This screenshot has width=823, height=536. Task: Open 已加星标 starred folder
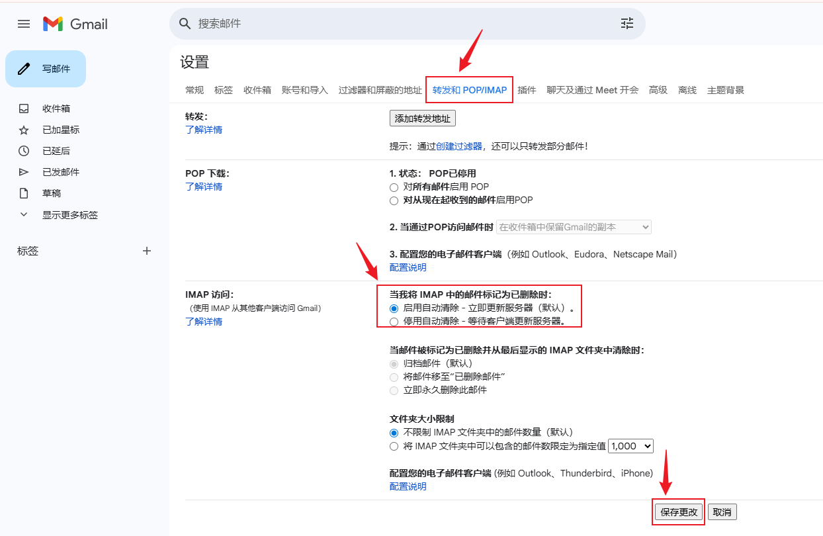click(61, 130)
